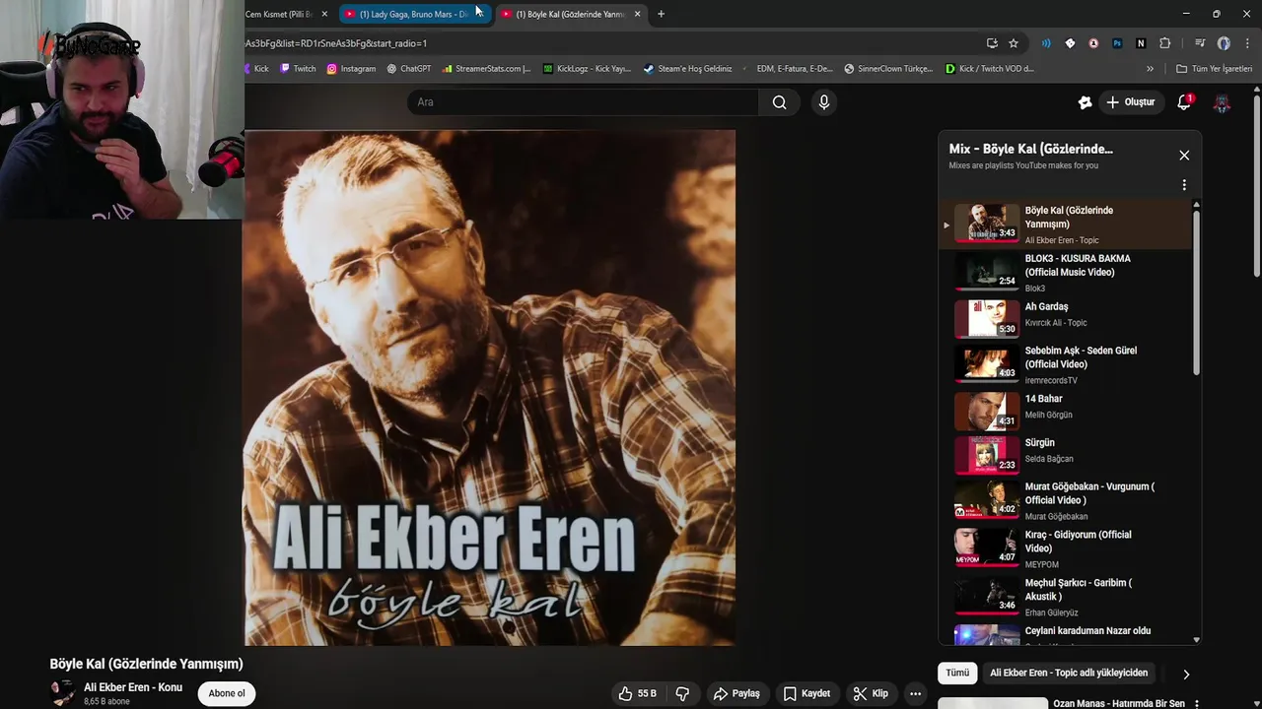
Task: Open the Twitch bookmark
Action: click(298, 69)
